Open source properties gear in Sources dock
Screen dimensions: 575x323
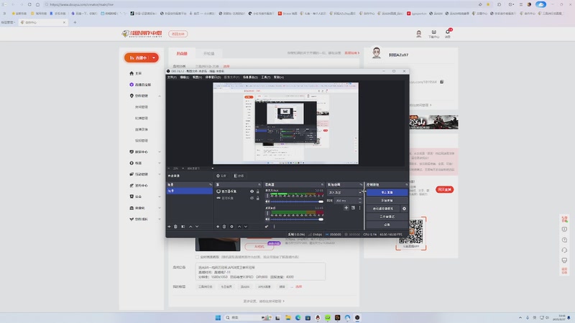pyautogui.click(x=231, y=227)
